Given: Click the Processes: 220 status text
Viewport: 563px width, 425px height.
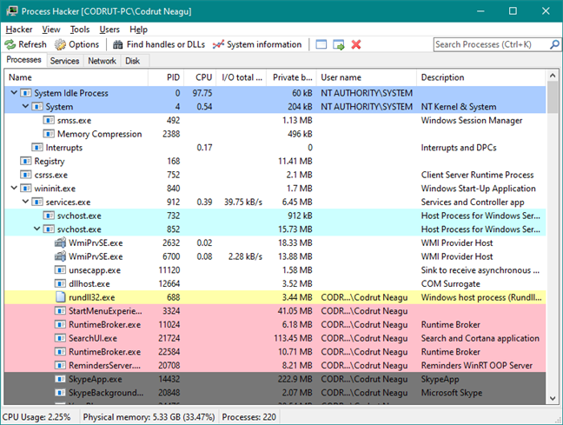Looking at the screenshot, I should (249, 417).
